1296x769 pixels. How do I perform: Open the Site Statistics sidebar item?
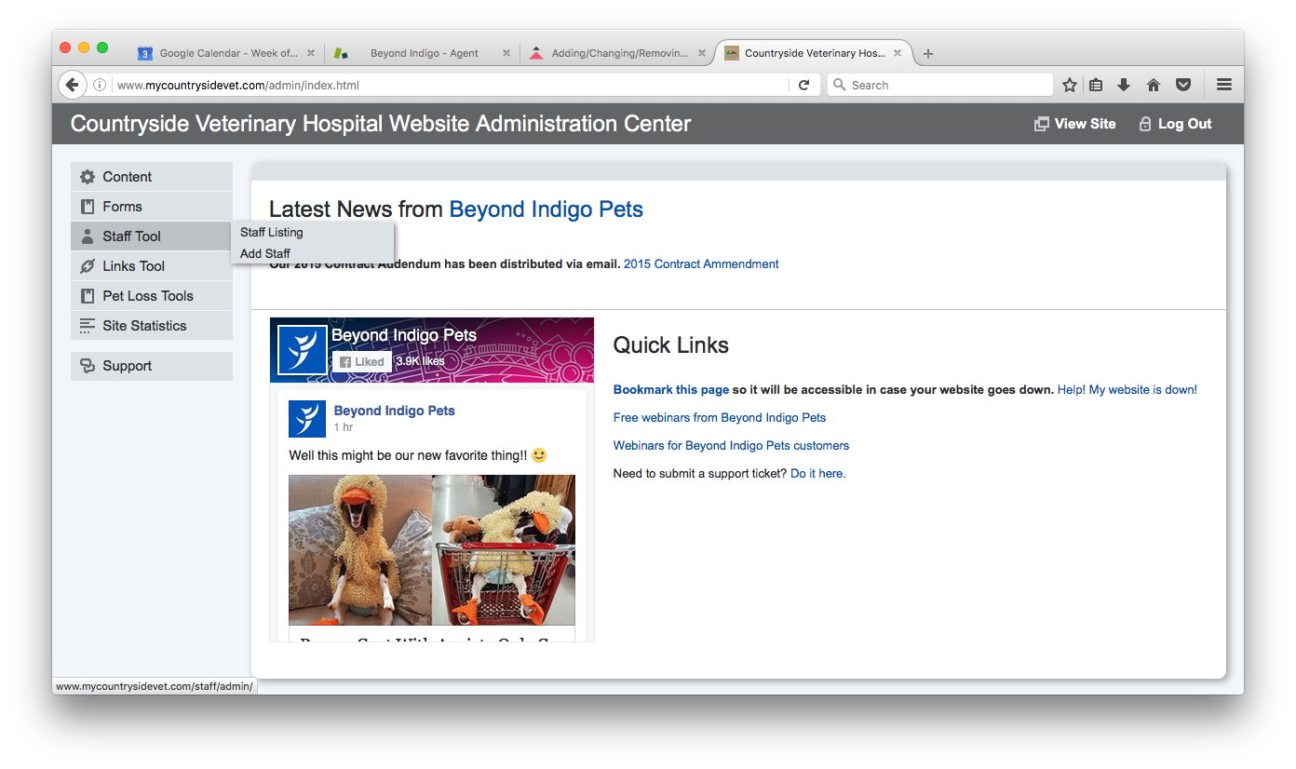(x=152, y=326)
